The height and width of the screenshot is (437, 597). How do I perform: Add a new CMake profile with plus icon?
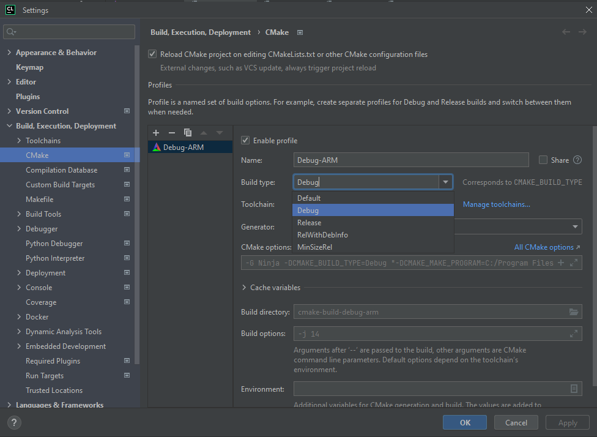click(x=156, y=133)
